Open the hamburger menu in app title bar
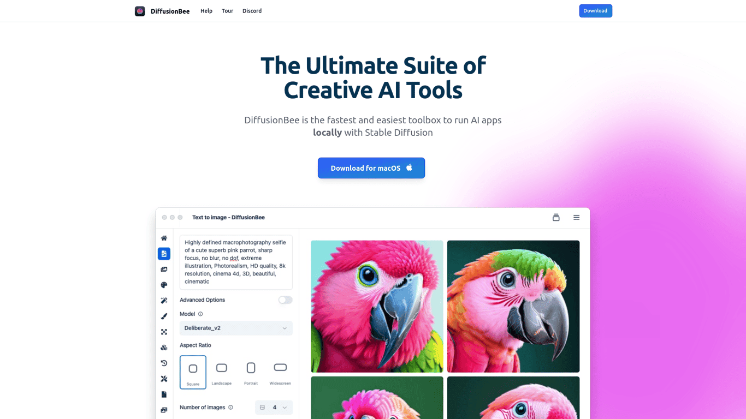The height and width of the screenshot is (419, 746). 576,217
